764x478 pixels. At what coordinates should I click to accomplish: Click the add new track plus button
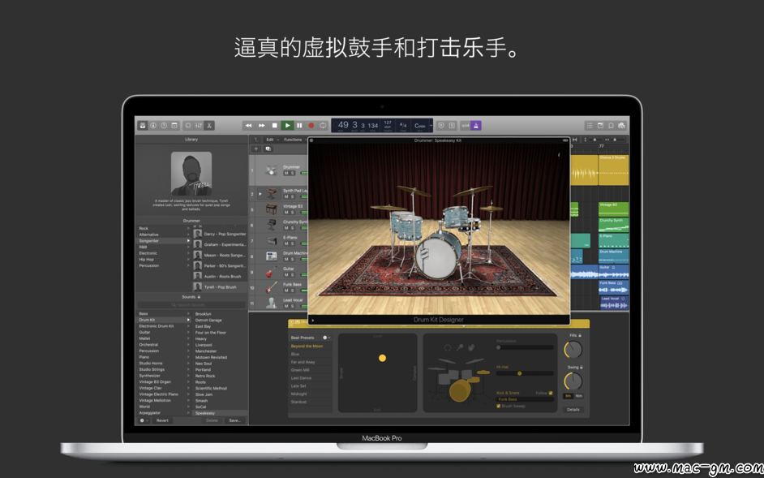tap(256, 149)
